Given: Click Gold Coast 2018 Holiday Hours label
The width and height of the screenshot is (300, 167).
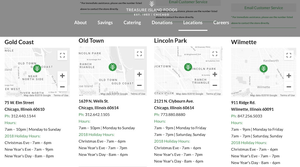Looking at the screenshot, I should 23,136.
